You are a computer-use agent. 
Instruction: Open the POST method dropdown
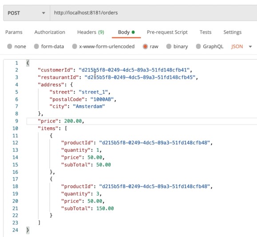pyautogui.click(x=26, y=13)
